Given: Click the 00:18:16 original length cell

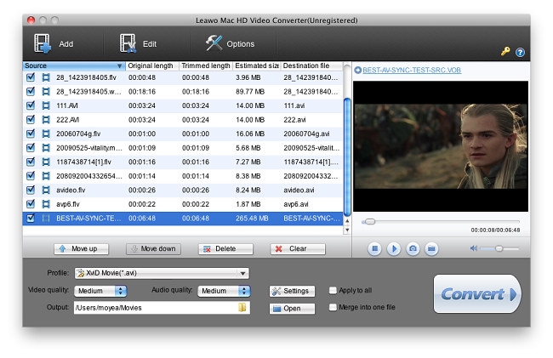Looking at the screenshot, I should pos(142,92).
